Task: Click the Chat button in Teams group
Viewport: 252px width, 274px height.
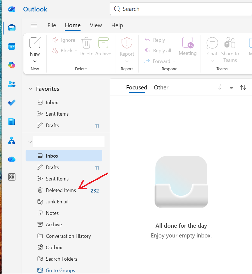Action: click(212, 46)
